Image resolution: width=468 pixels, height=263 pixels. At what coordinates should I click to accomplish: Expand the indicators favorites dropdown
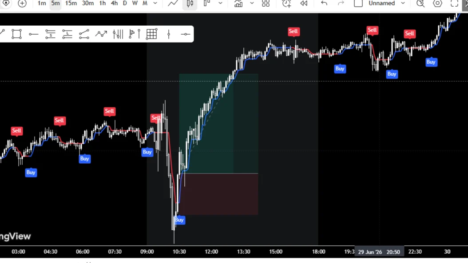(252, 4)
